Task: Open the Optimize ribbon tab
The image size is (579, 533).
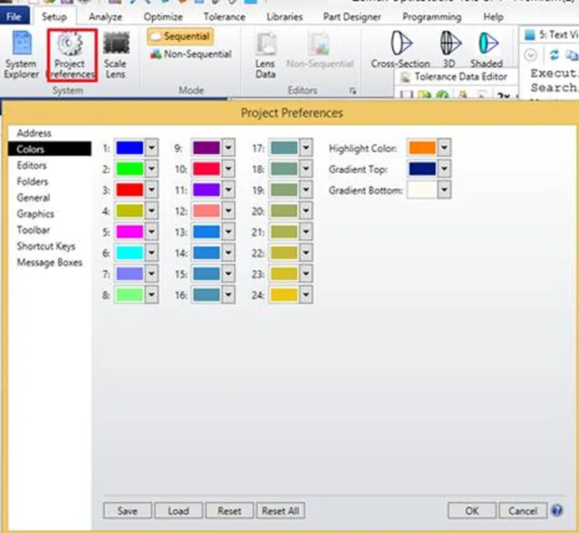Action: 163,16
